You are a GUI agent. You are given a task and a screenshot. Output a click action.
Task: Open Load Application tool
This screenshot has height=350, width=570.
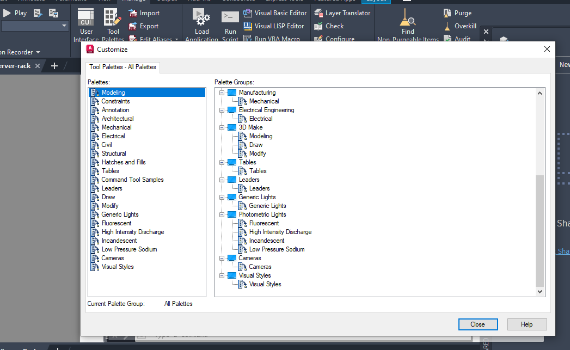point(201,24)
